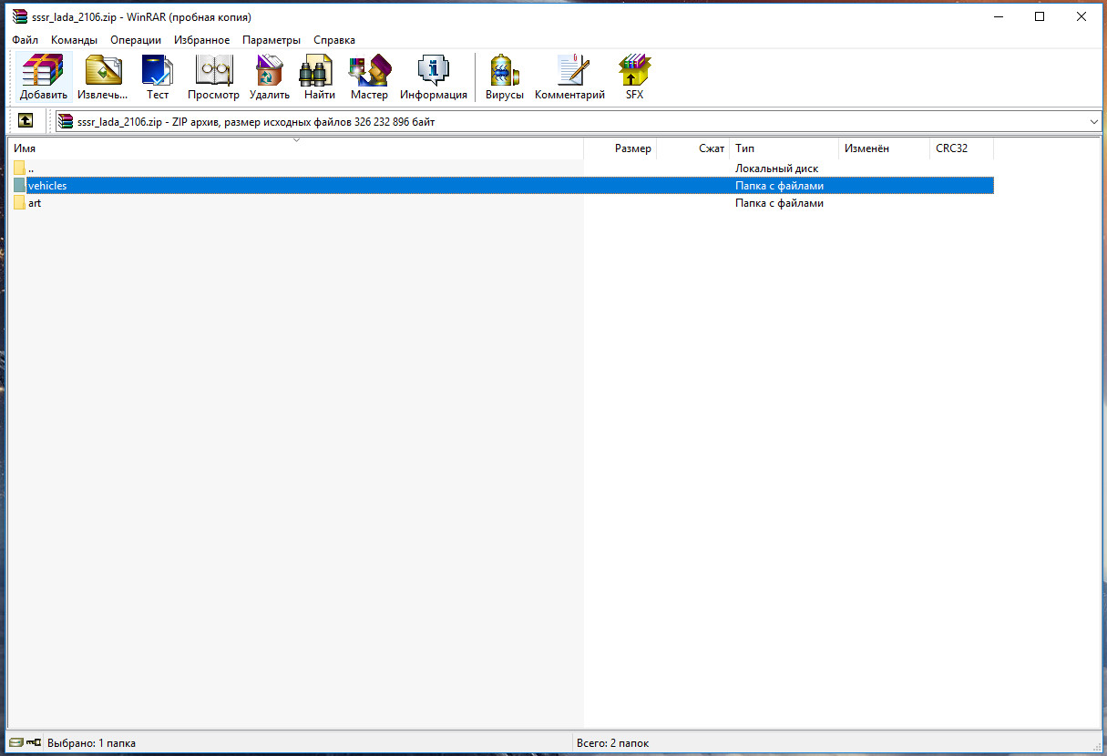Click the Удалить toolbar icon
The image size is (1107, 756).
coord(270,77)
